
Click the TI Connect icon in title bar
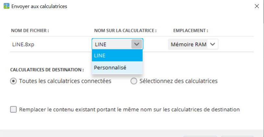point(6,6)
